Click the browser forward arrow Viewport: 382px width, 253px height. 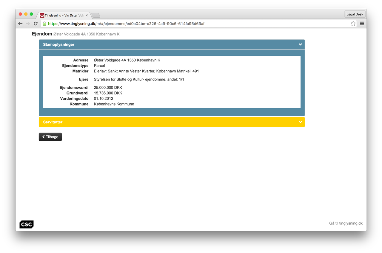28,24
